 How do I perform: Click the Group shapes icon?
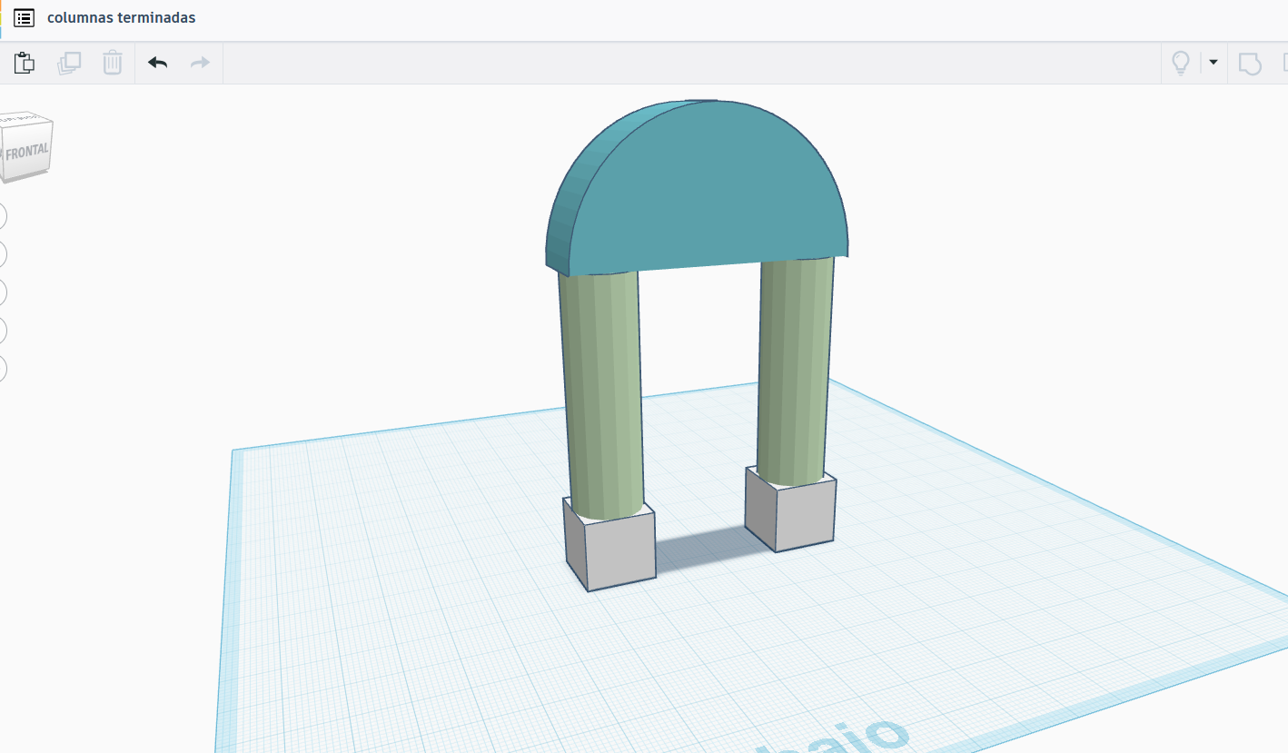(x=1251, y=64)
